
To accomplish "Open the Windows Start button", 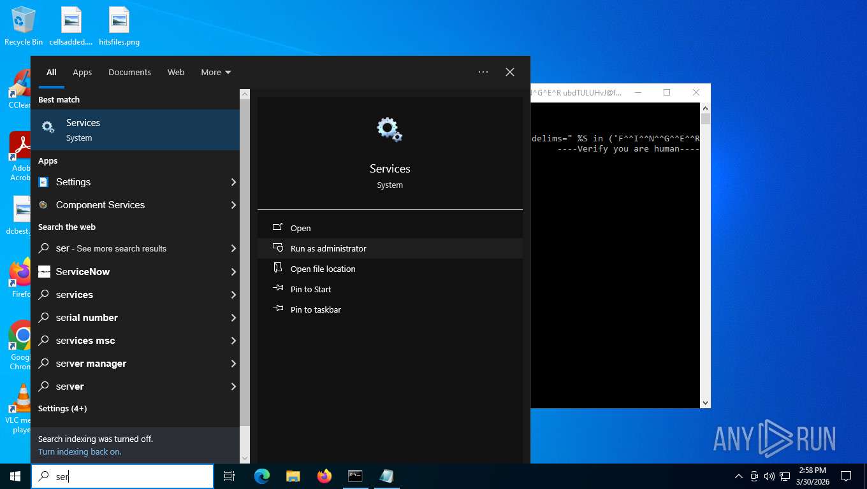I will click(x=15, y=476).
